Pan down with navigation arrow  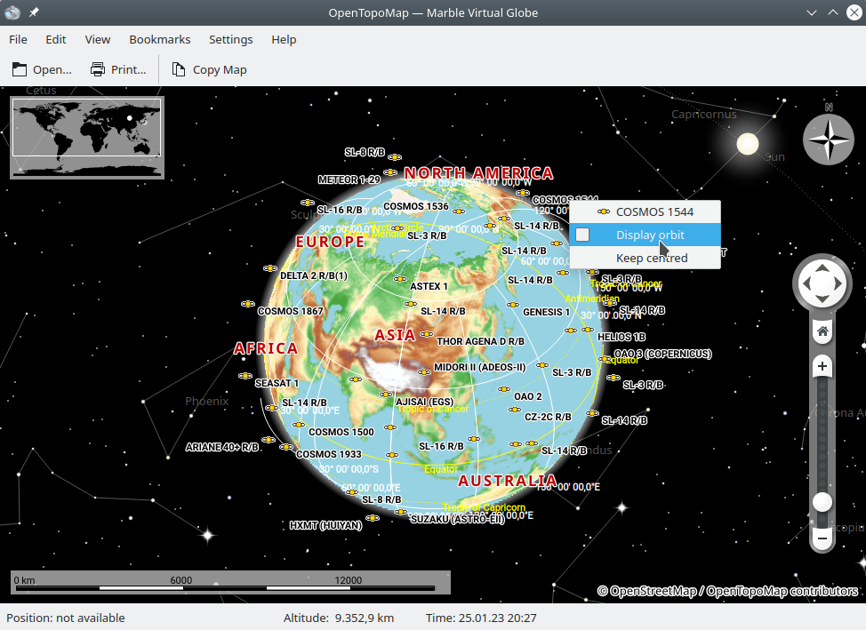tap(822, 299)
